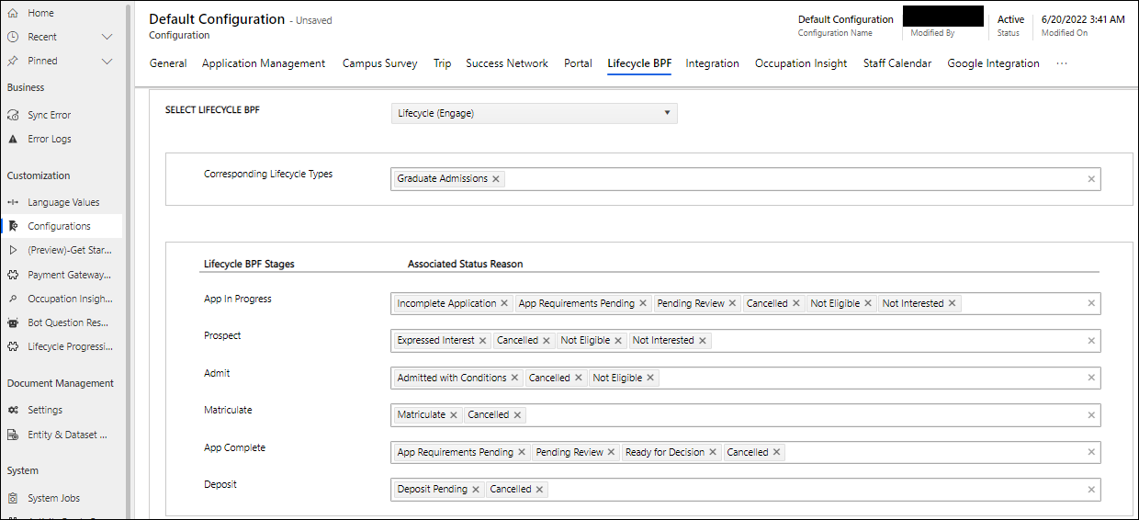Click the Sync Error icon in sidebar
Screen dimensions: 1139x520
click(x=13, y=115)
